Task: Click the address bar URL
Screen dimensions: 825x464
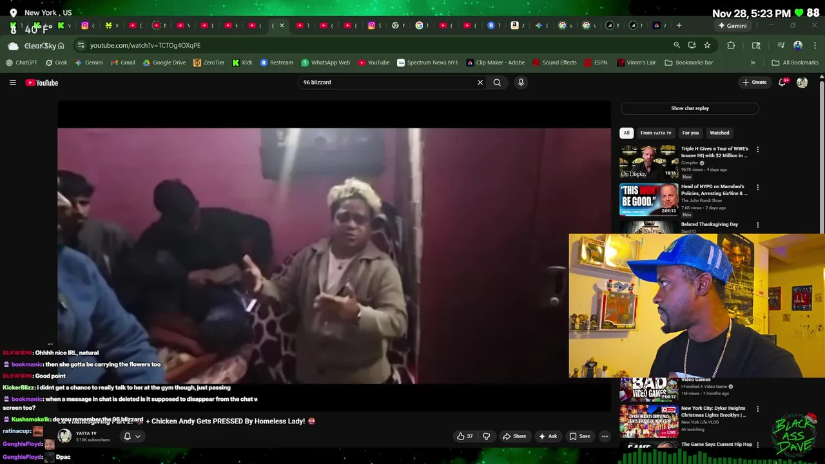Action: coord(145,45)
